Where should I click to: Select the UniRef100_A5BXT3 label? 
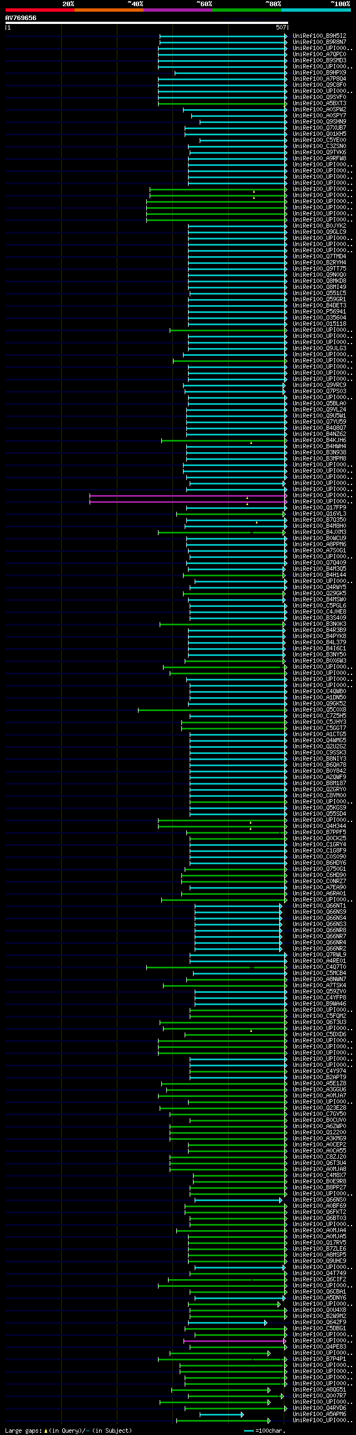tap(319, 104)
